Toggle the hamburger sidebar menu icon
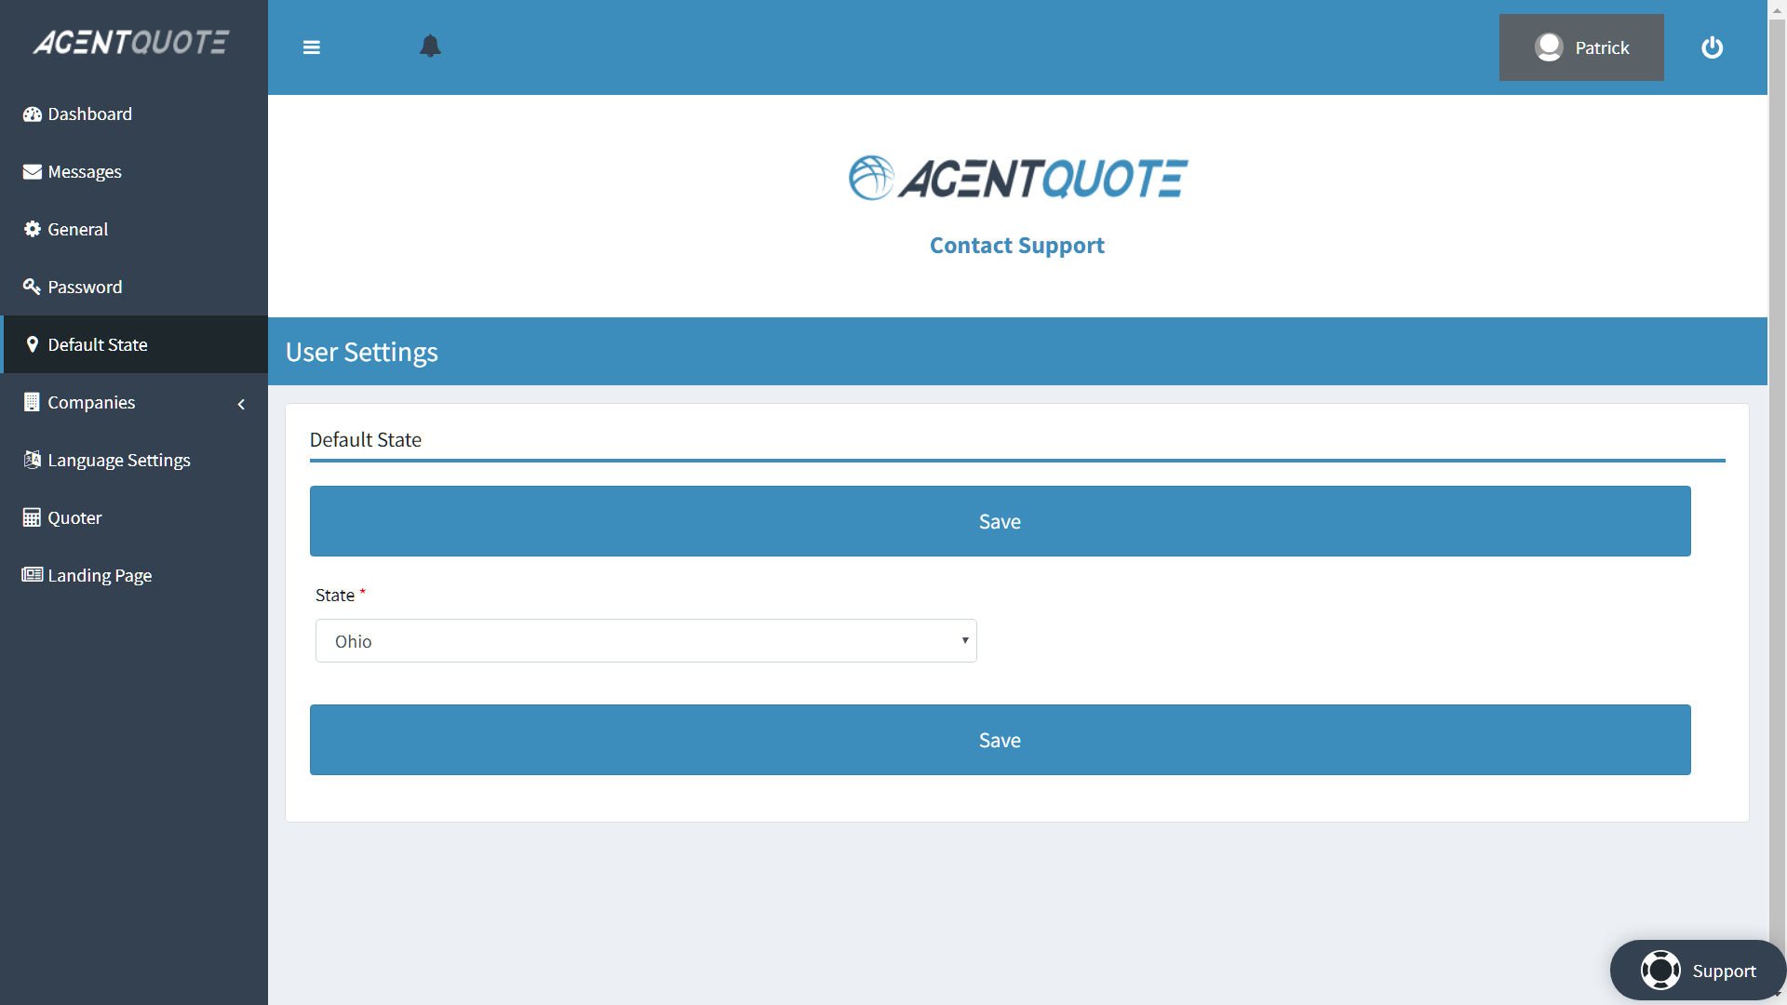 click(312, 47)
